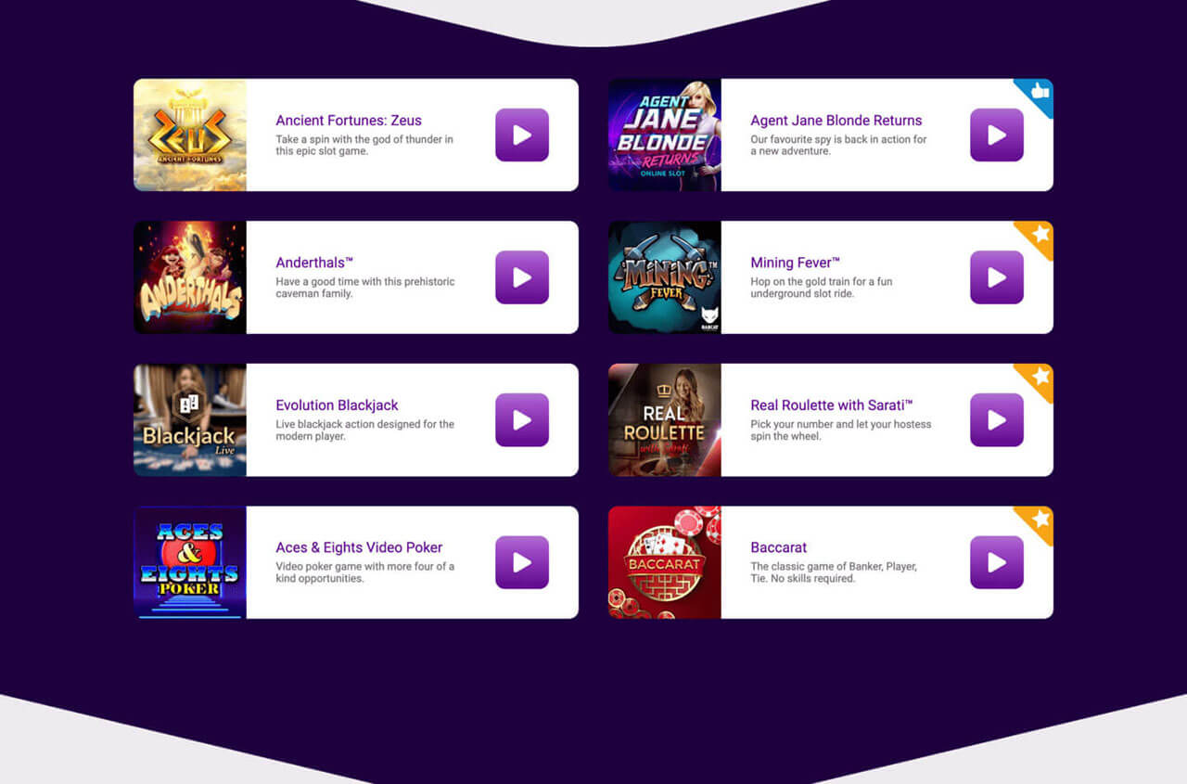Open the Evolution Blackjack title link

[337, 405]
